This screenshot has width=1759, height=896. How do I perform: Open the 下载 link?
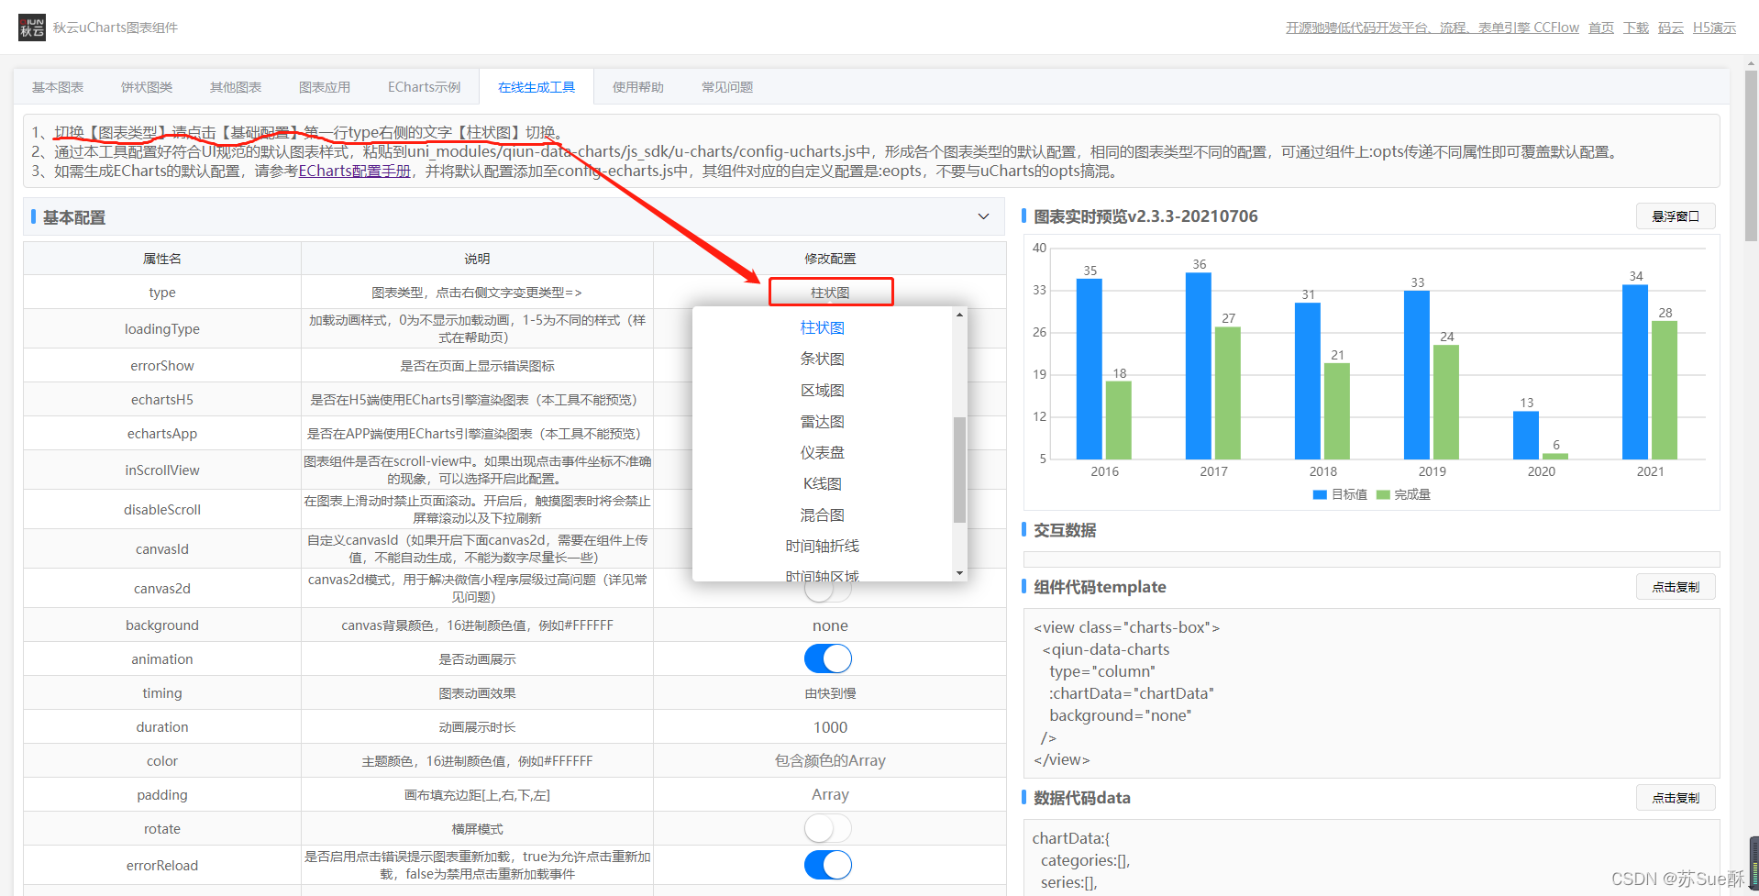pos(1636,28)
